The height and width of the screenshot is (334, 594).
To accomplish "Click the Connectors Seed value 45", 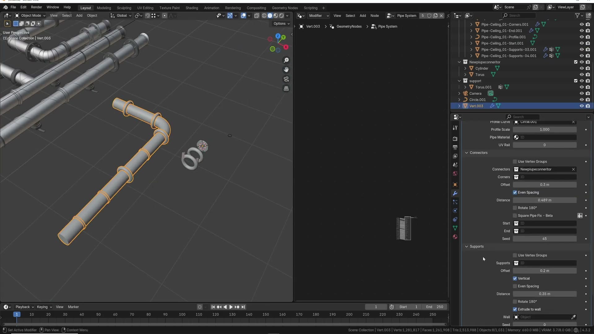I will (x=544, y=239).
